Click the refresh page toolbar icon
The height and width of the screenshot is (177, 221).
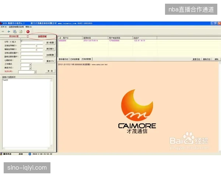point(21,31)
